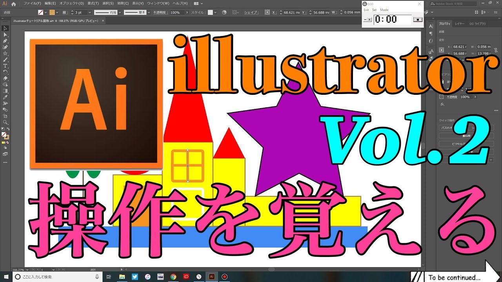This screenshot has height=282, width=502.
Task: Click the fill swatch in control bar
Action: coord(41,13)
